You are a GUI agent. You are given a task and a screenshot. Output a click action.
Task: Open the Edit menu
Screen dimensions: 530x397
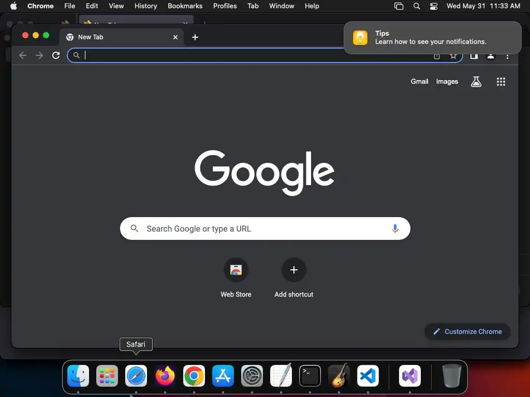(92, 6)
